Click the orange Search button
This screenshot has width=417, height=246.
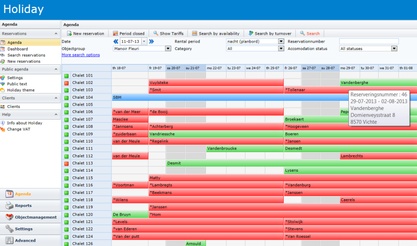pyautogui.click(x=310, y=33)
